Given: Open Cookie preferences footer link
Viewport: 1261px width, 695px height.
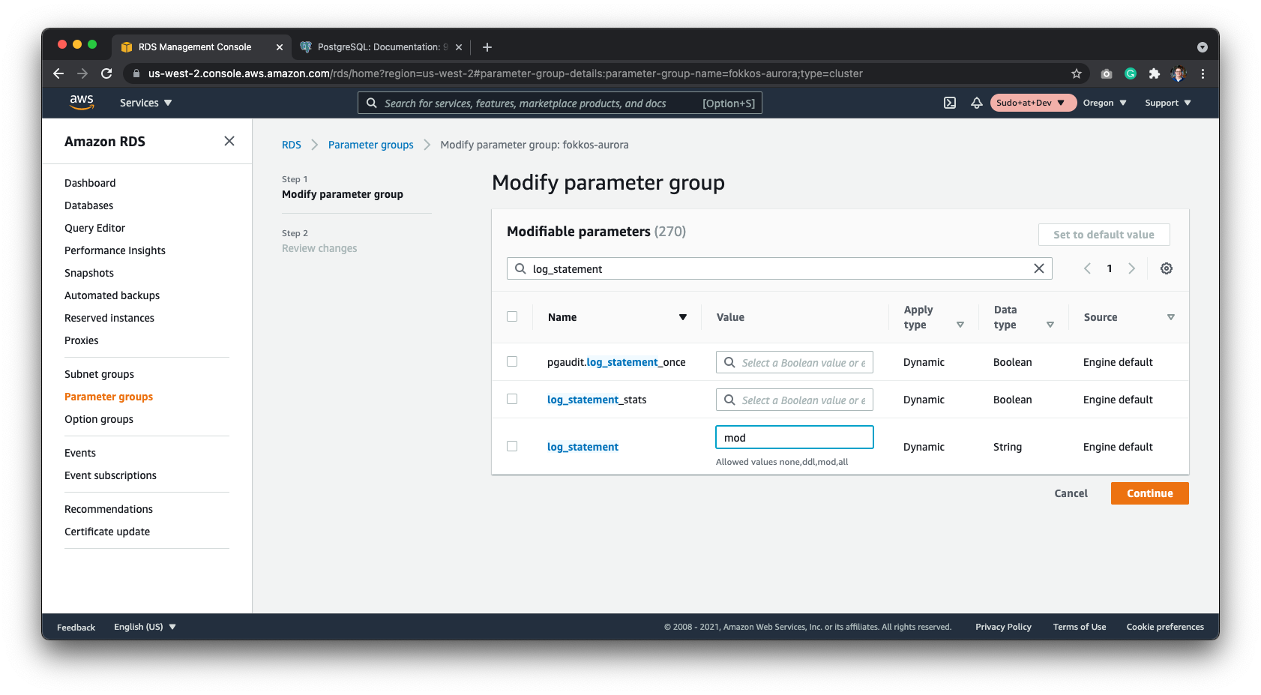Looking at the screenshot, I should click(x=1165, y=627).
